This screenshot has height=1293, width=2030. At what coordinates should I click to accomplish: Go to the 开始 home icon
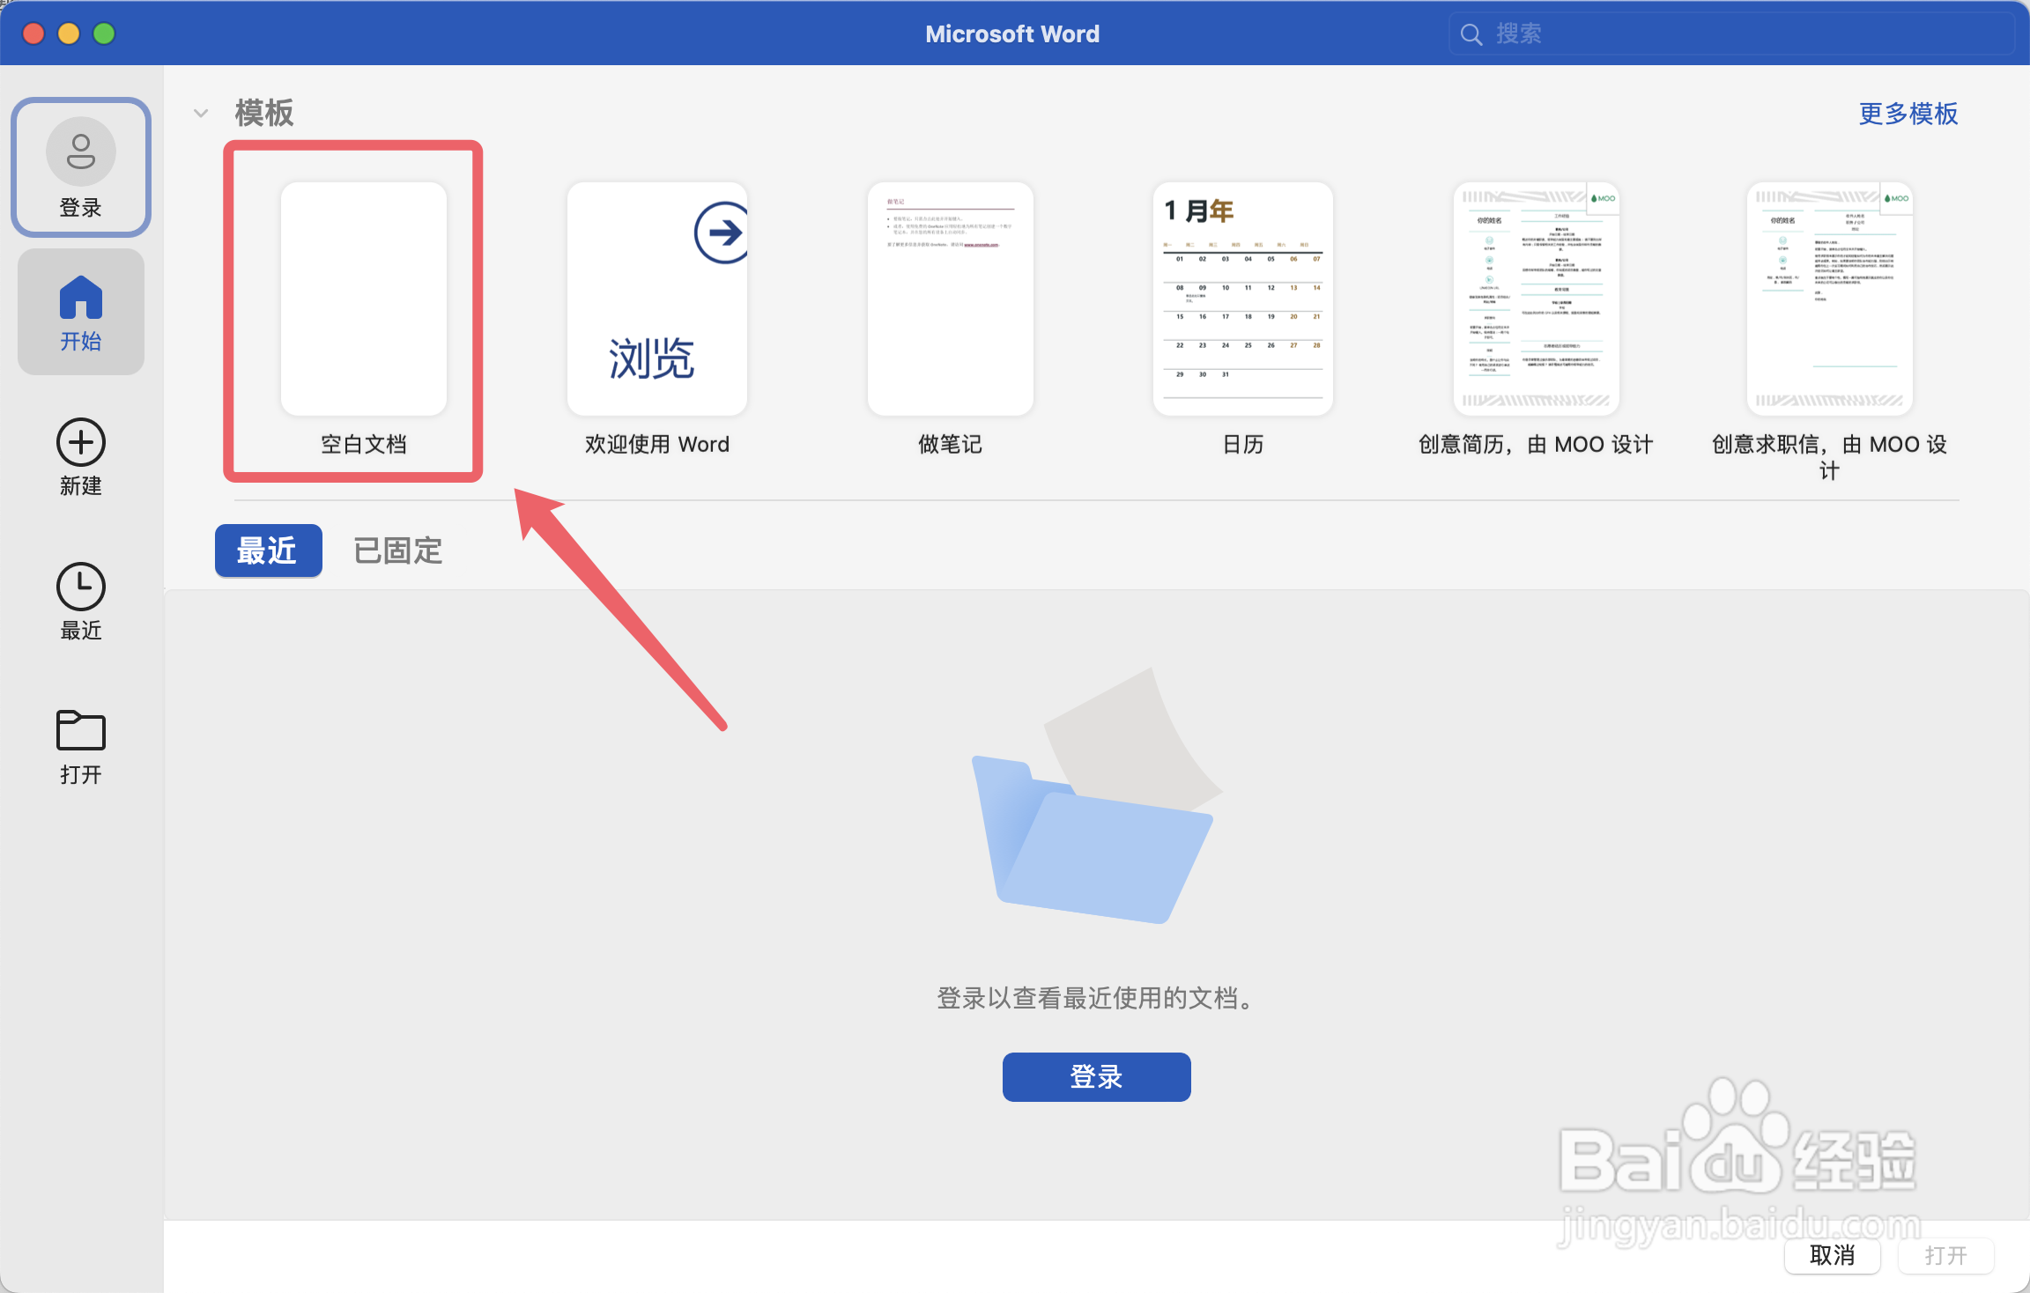pos(81,297)
